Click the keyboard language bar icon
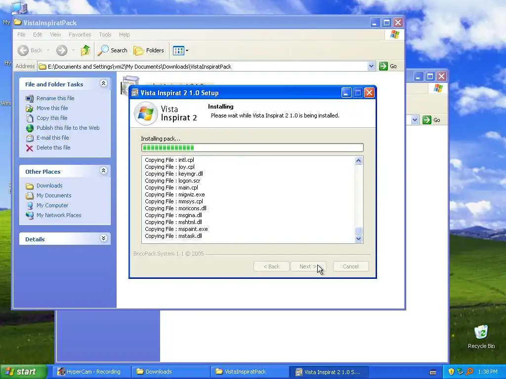 click(x=433, y=372)
